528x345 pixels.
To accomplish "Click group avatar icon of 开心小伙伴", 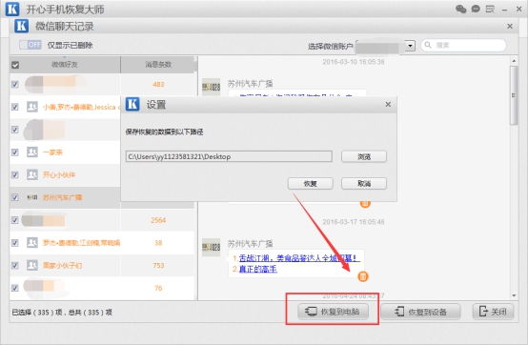I will (x=32, y=174).
